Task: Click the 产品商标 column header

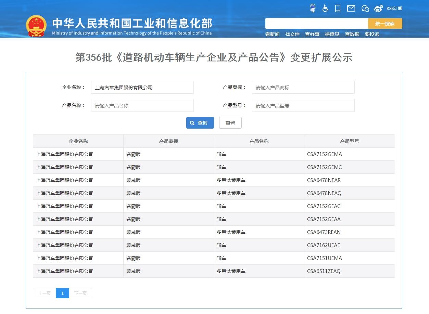Action: tap(168, 141)
